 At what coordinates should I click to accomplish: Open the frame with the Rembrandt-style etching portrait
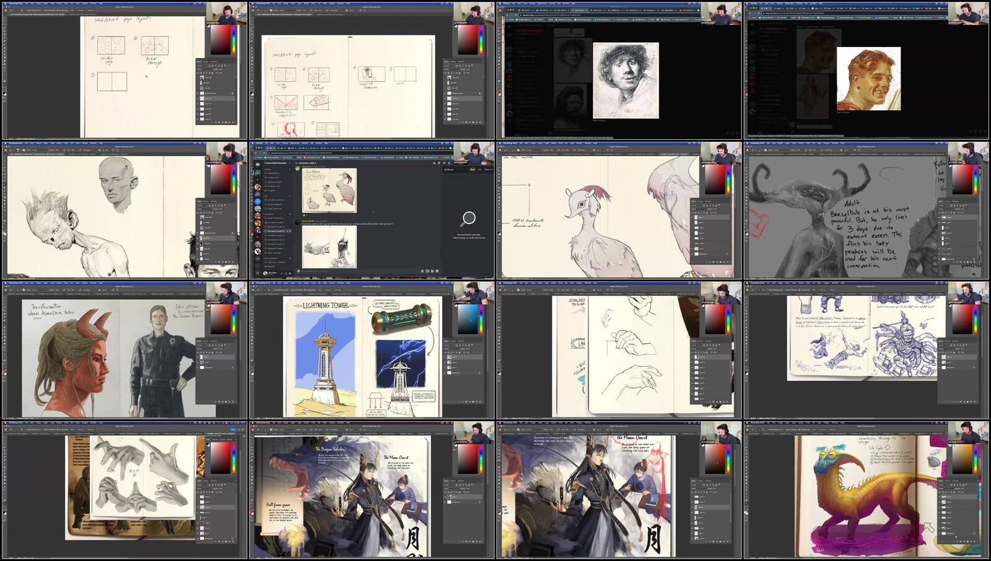[x=619, y=71]
